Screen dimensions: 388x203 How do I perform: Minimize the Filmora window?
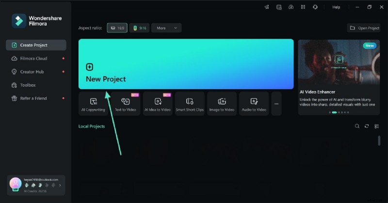[357, 7]
